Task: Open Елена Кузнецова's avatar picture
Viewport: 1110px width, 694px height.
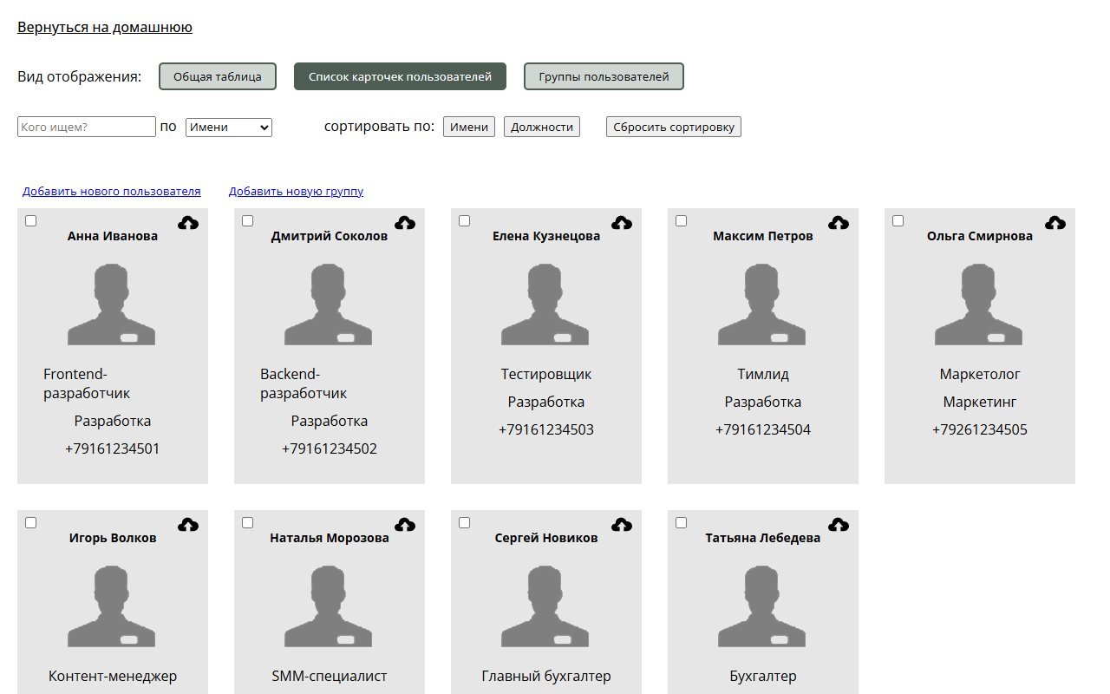Action: [x=545, y=304]
